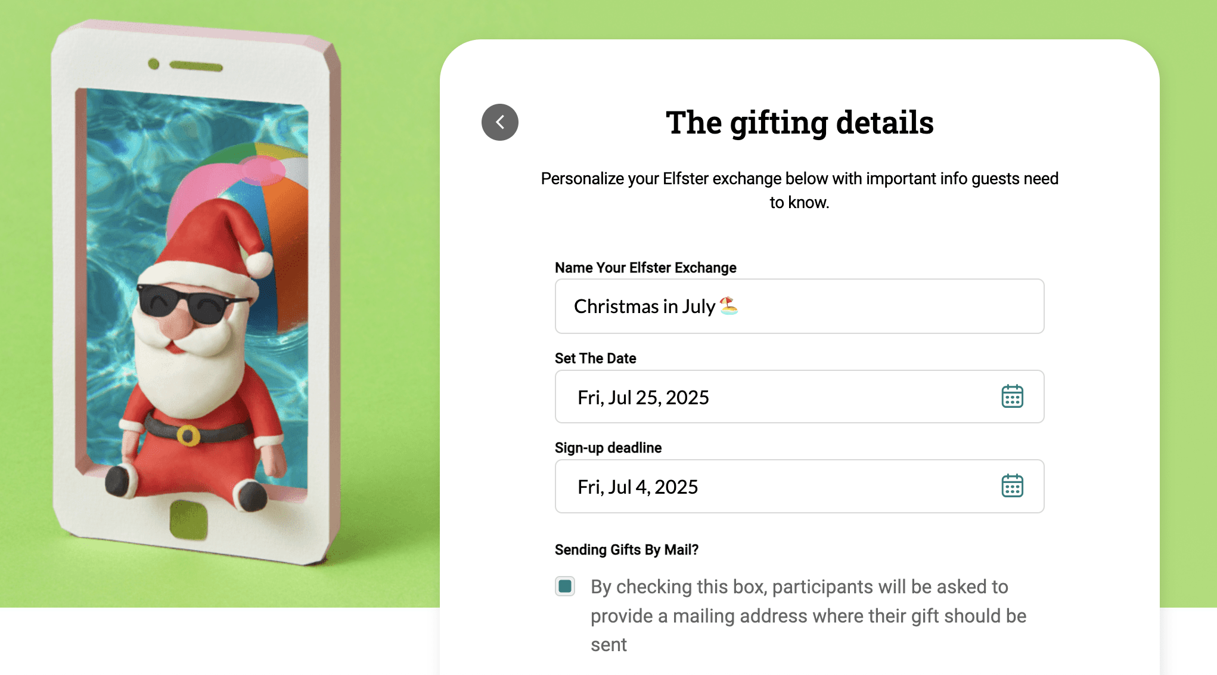Click the back navigation chevron
The width and height of the screenshot is (1217, 675).
(500, 122)
